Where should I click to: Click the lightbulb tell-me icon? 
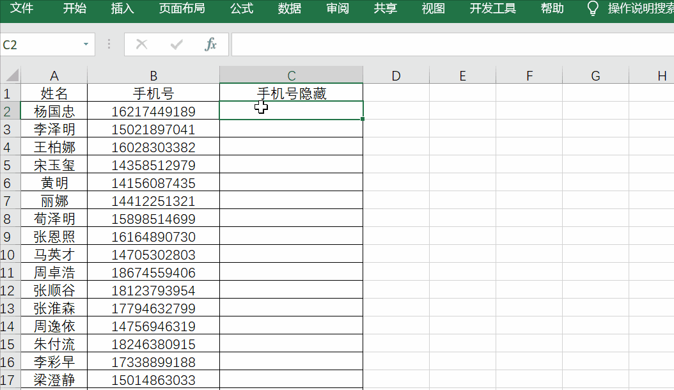coord(593,8)
